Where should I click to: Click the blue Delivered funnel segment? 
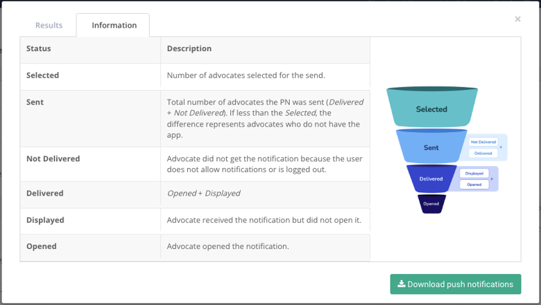click(x=431, y=179)
